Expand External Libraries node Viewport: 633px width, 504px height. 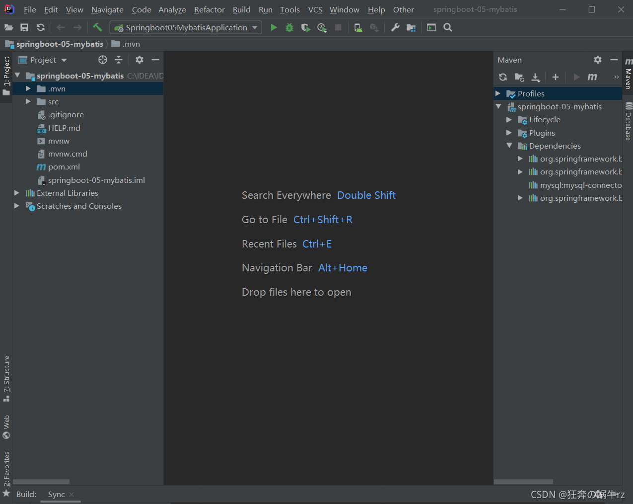[17, 193]
